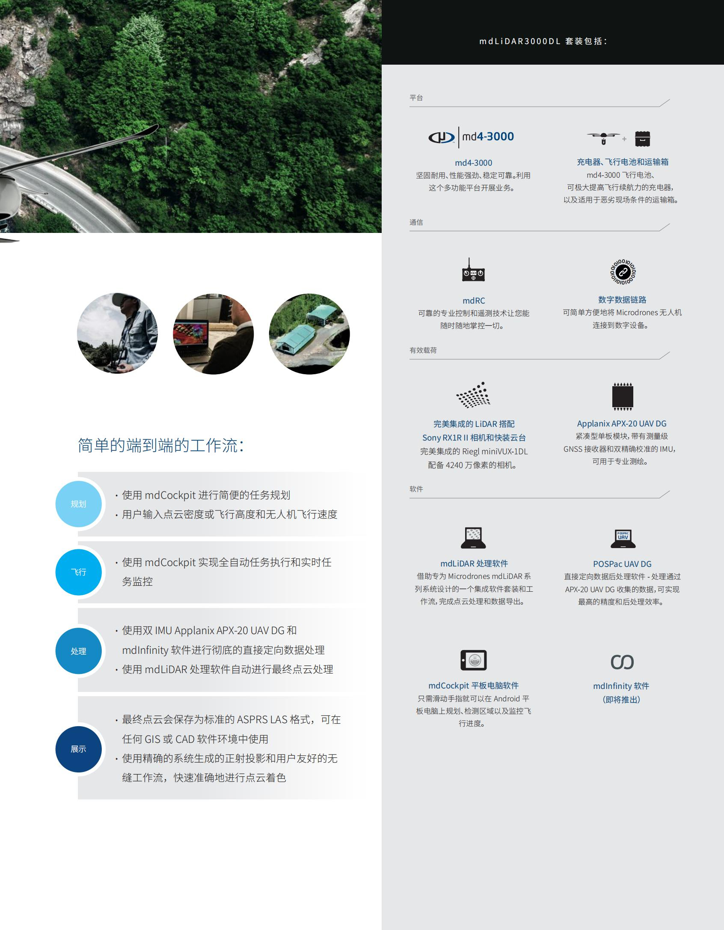The image size is (724, 930).
Task: Click the forest and road aerial photo
Action: [x=191, y=116]
